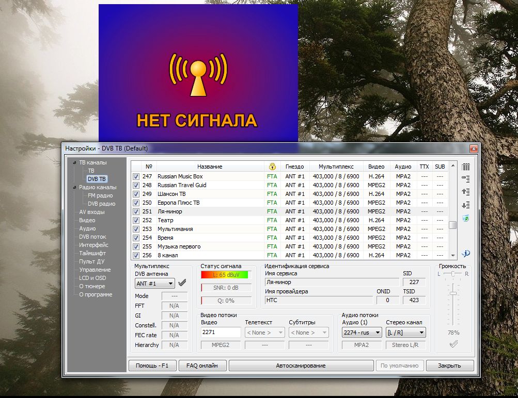
Task: Click the checkmark beside the ANT #1 dropdown
Action: [x=182, y=283]
